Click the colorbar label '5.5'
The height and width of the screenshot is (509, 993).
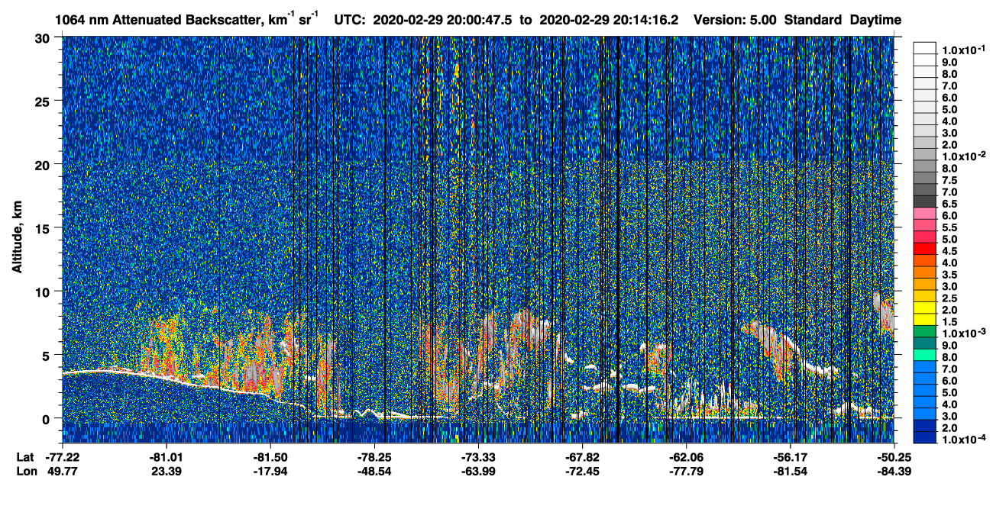[949, 227]
